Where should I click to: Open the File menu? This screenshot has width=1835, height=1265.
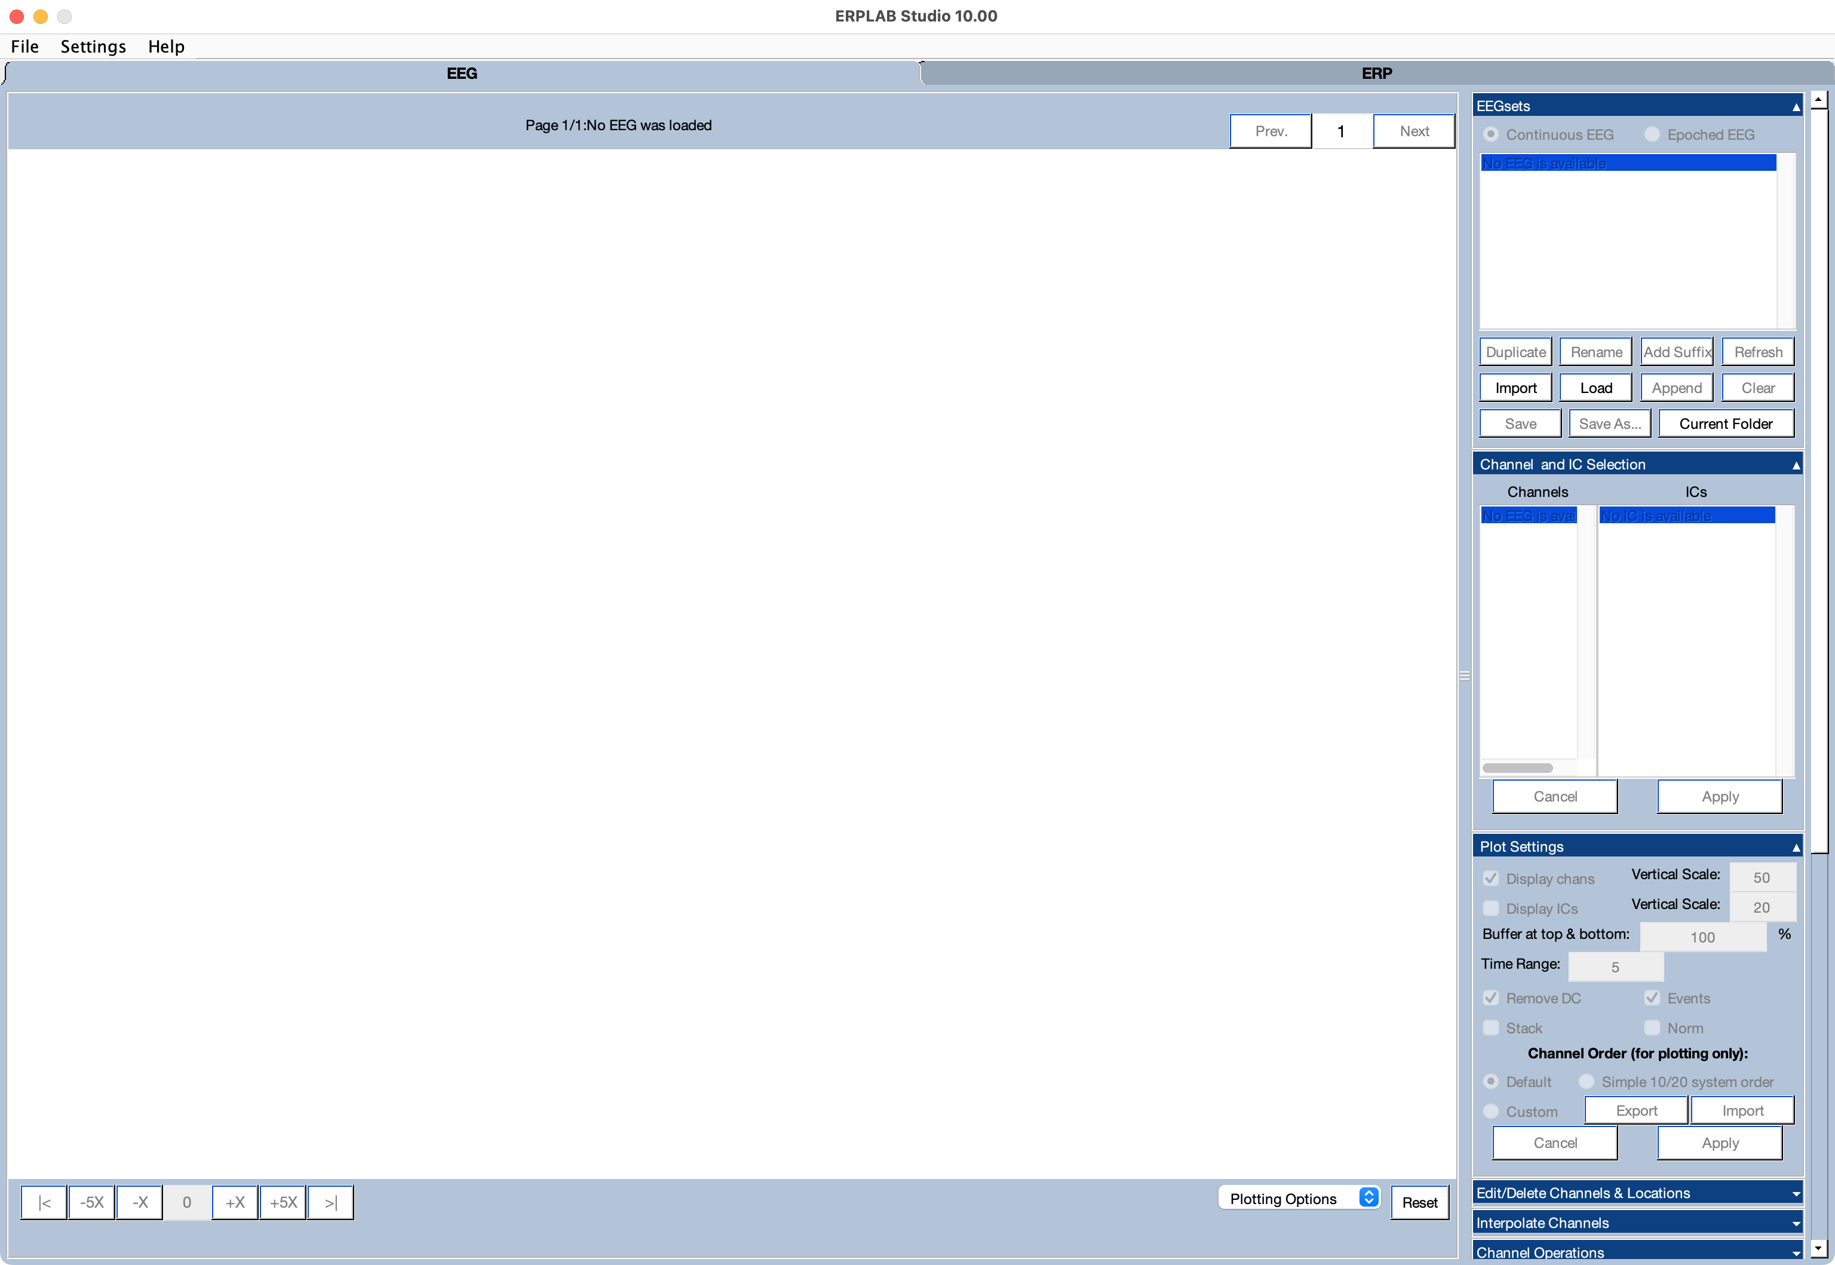24,46
